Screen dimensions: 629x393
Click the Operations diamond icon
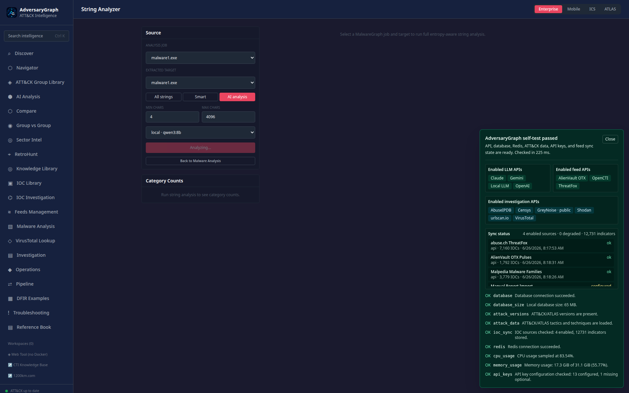[x=10, y=270]
